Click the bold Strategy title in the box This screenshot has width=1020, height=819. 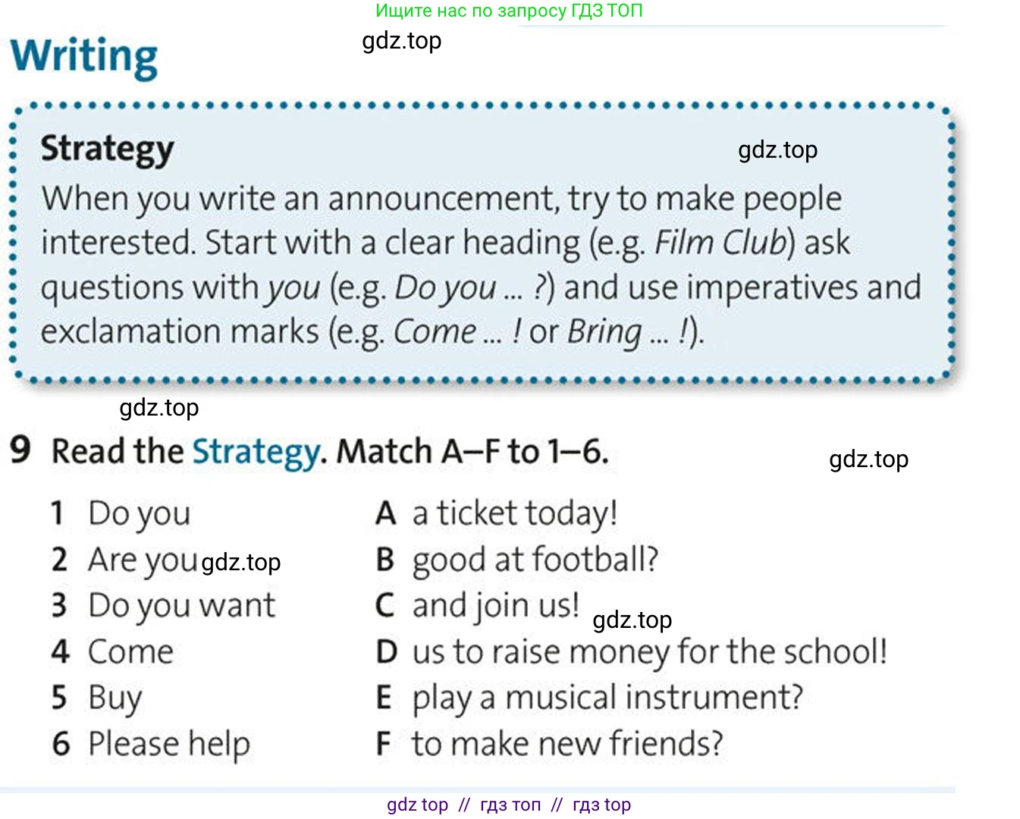point(107,149)
